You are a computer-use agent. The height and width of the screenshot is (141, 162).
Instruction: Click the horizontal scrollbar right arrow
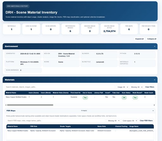pyautogui.click(x=154, y=105)
